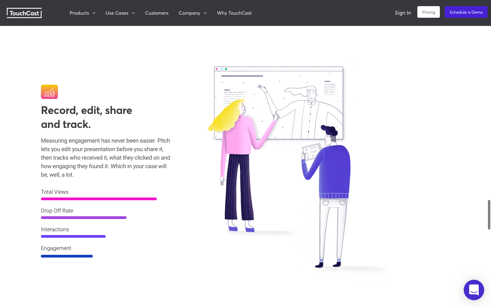Click Schedule a Demo button
The width and height of the screenshot is (491, 307).
[466, 12]
